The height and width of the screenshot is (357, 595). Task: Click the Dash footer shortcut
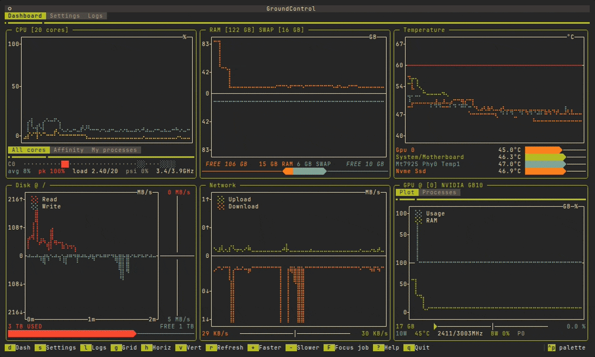point(18,347)
